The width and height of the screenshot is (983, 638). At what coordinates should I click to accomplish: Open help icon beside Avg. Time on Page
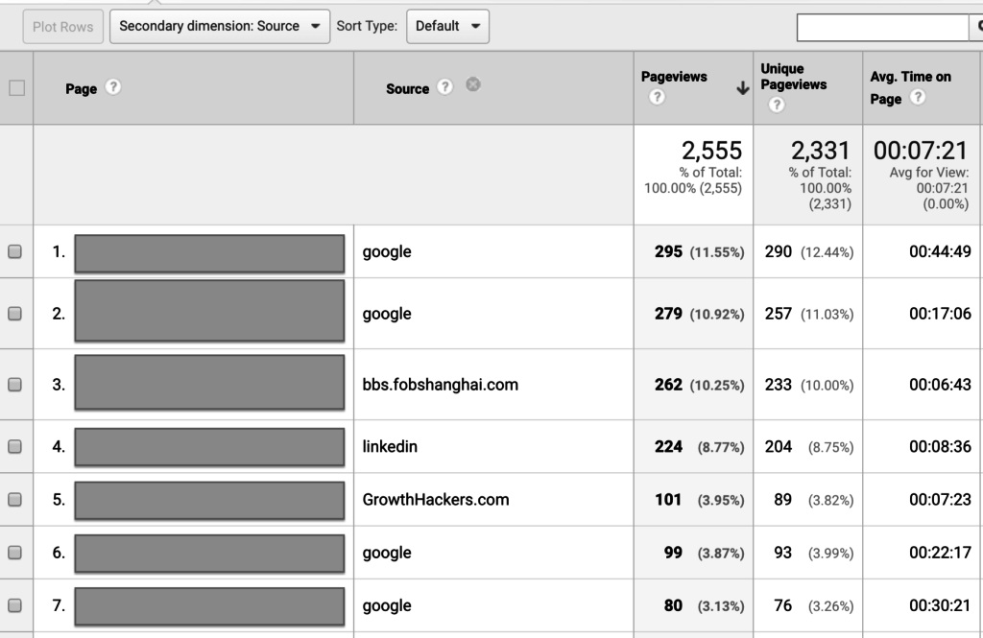click(917, 97)
